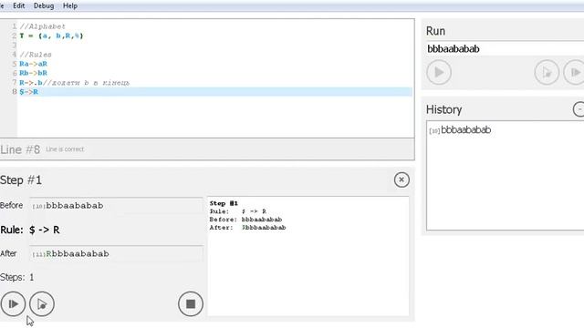Click the //Rules comment line
This screenshot has height=328, width=584.
36,55
